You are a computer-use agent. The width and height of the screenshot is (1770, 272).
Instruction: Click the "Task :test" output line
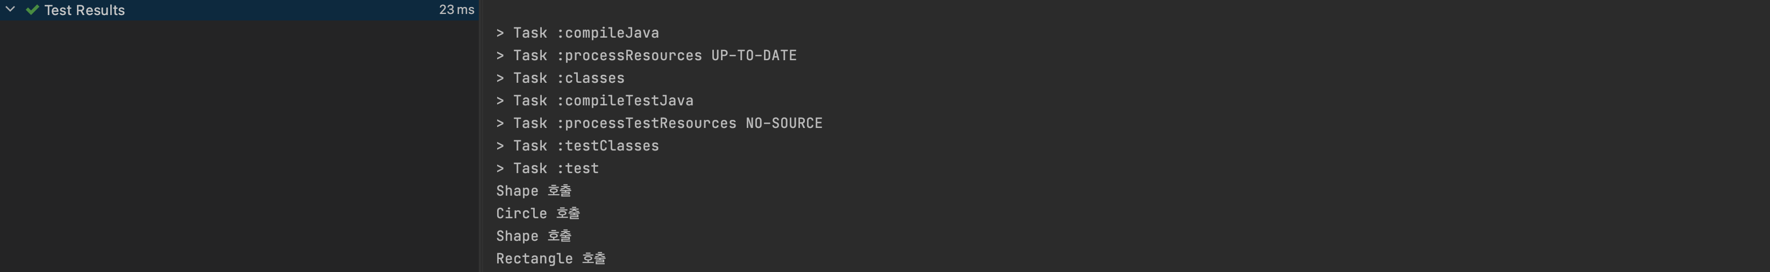pos(547,169)
